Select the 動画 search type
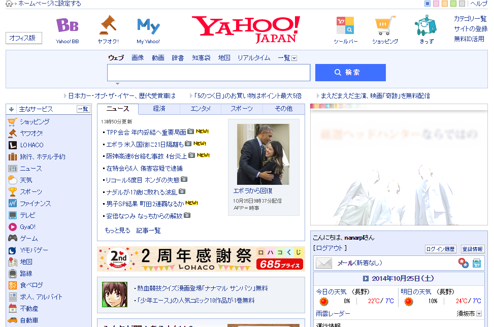The image size is (494, 327). pyautogui.click(x=158, y=58)
